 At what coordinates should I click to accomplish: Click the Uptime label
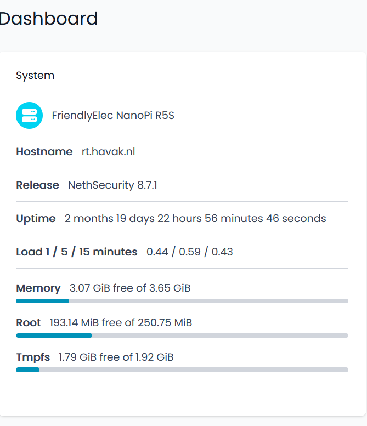point(36,218)
